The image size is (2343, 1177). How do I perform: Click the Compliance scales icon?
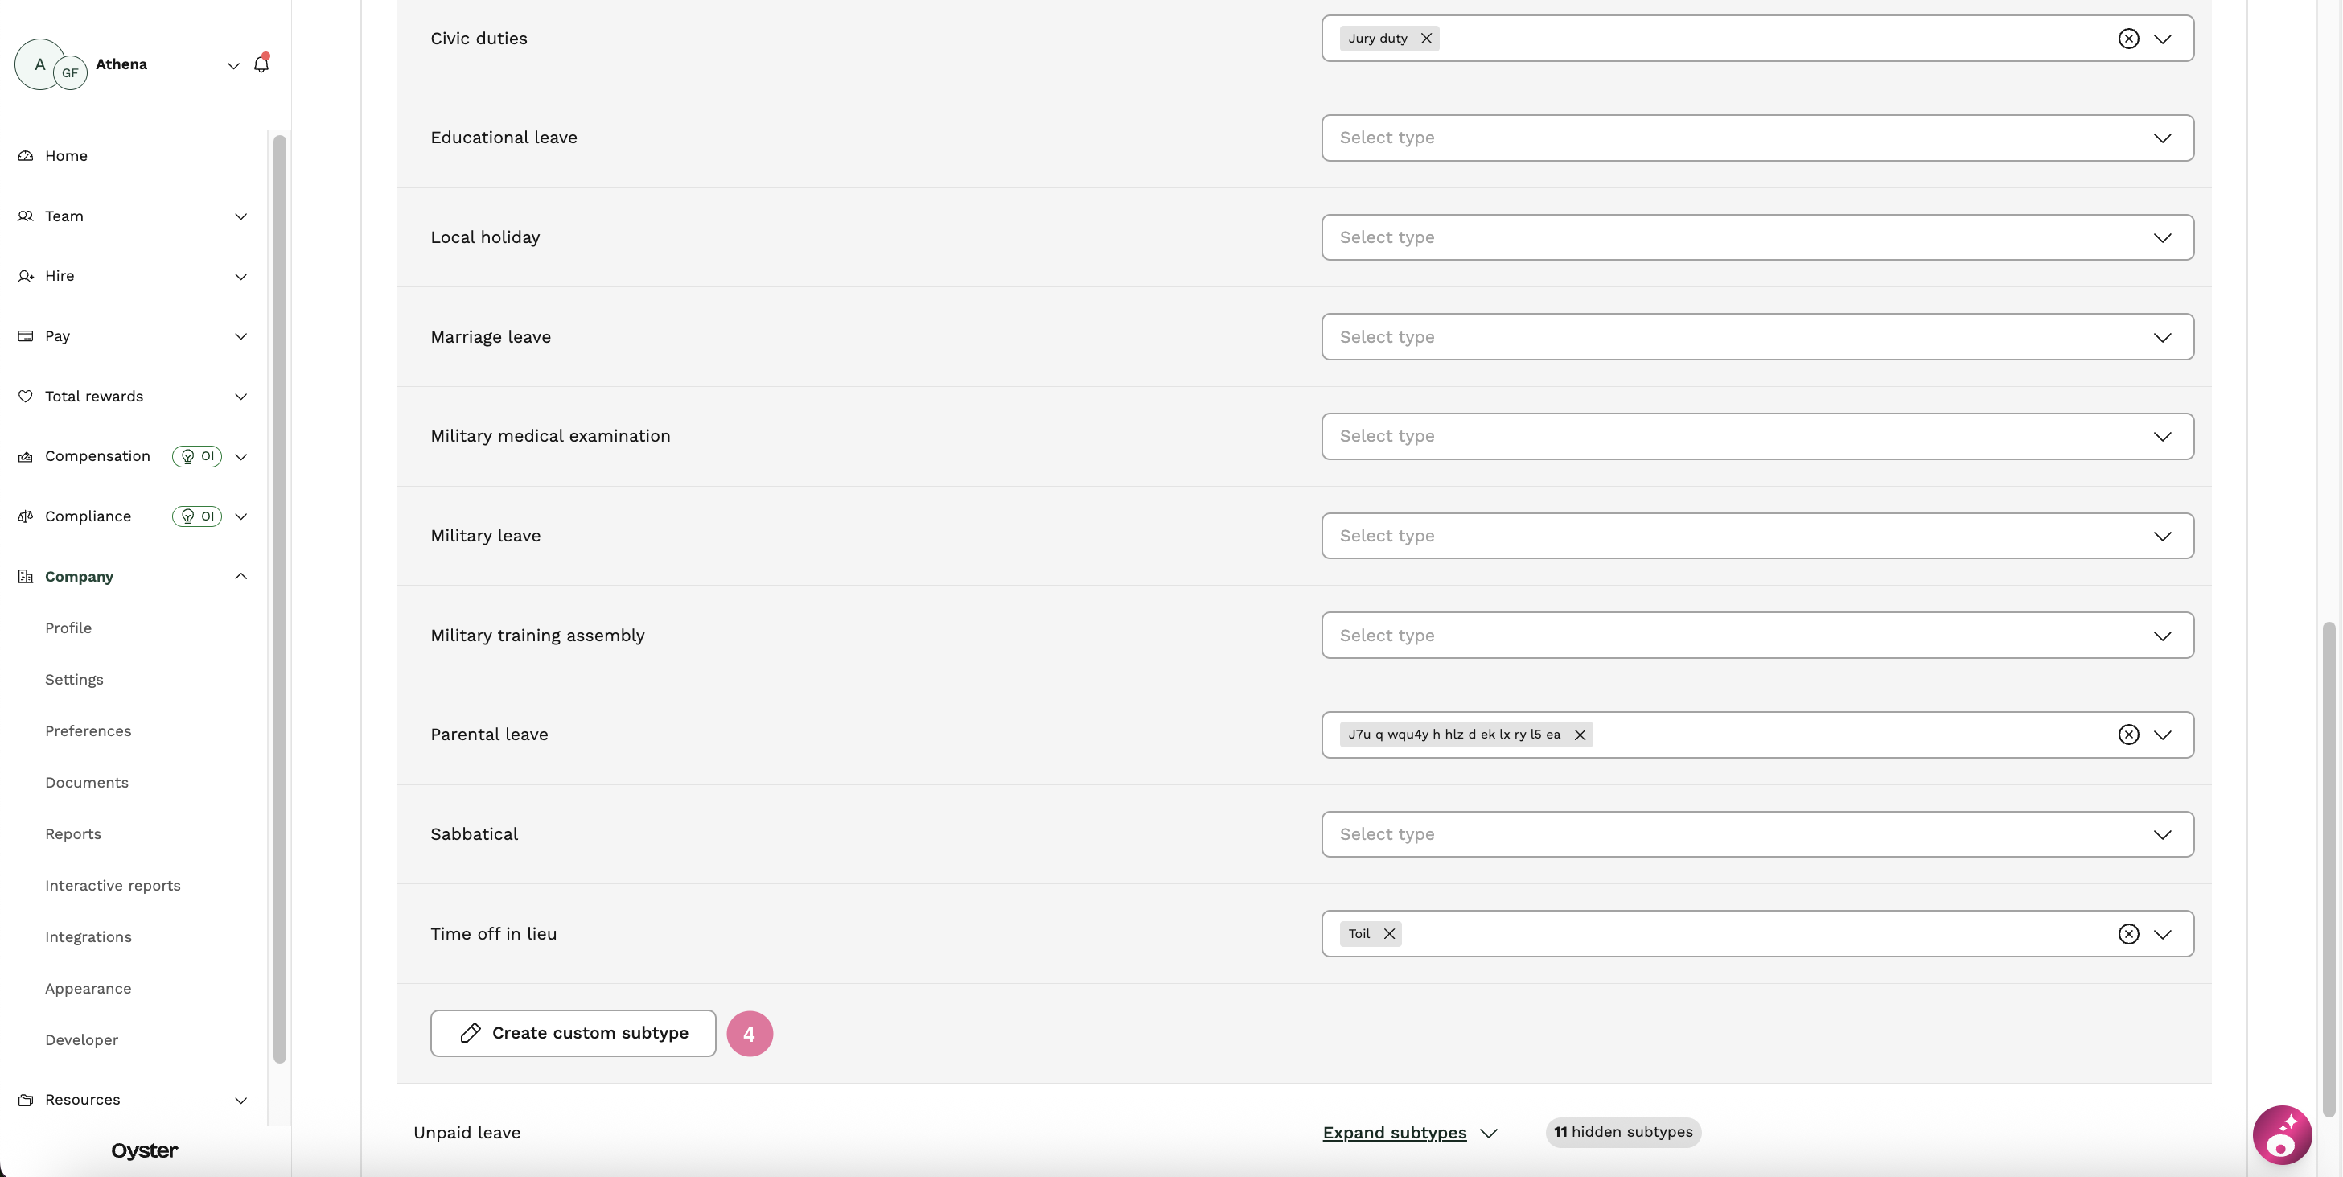tap(26, 516)
